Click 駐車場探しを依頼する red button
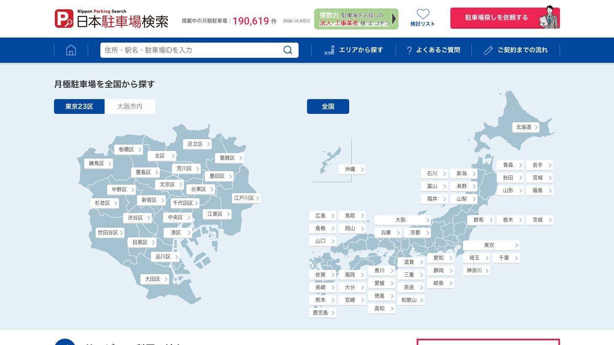Viewport: 614px width, 345px height. [x=505, y=18]
